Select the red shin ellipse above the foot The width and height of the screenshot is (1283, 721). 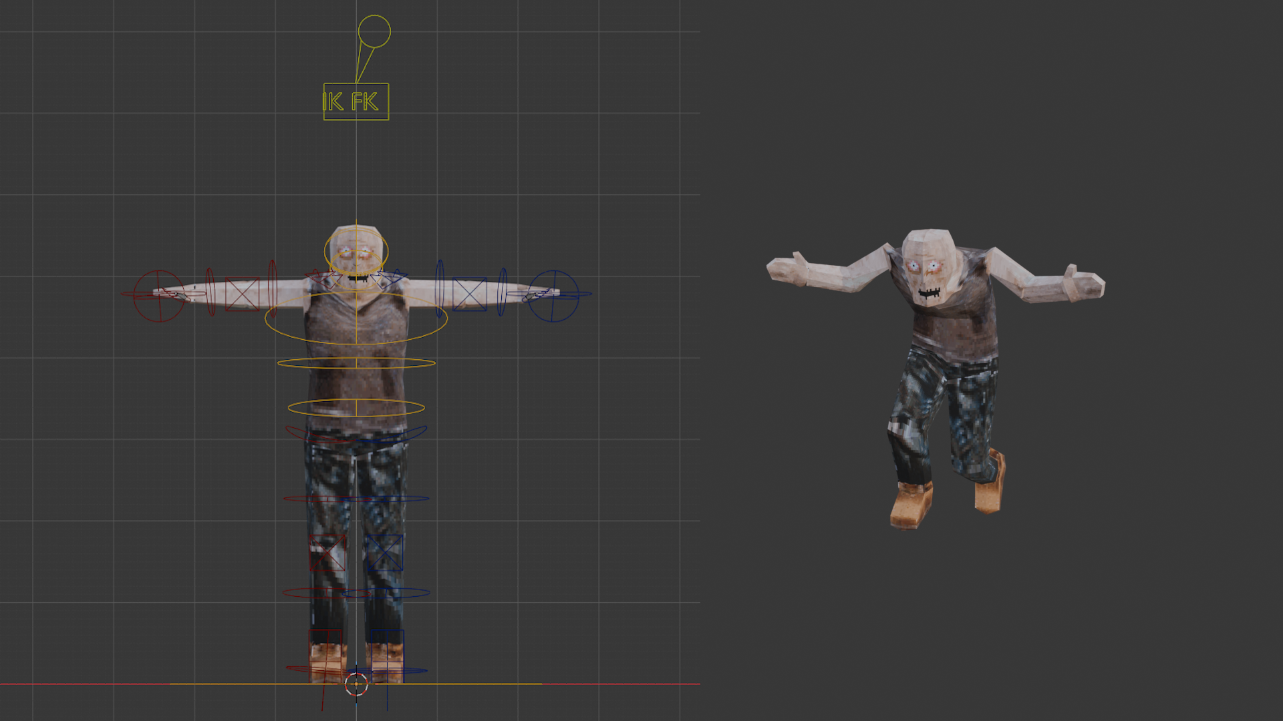pyautogui.click(x=327, y=593)
